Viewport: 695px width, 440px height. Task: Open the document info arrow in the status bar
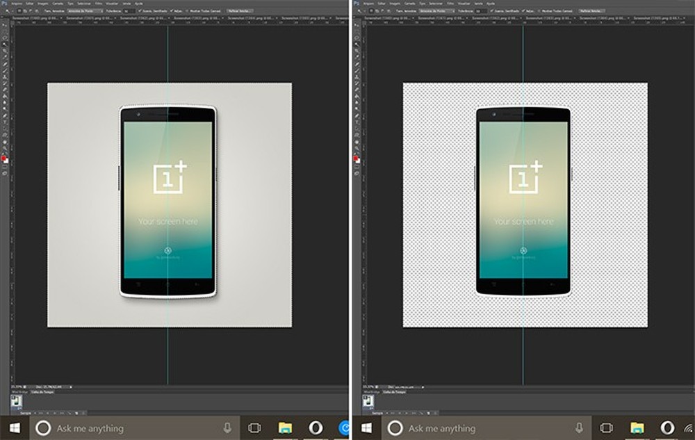tap(70, 386)
